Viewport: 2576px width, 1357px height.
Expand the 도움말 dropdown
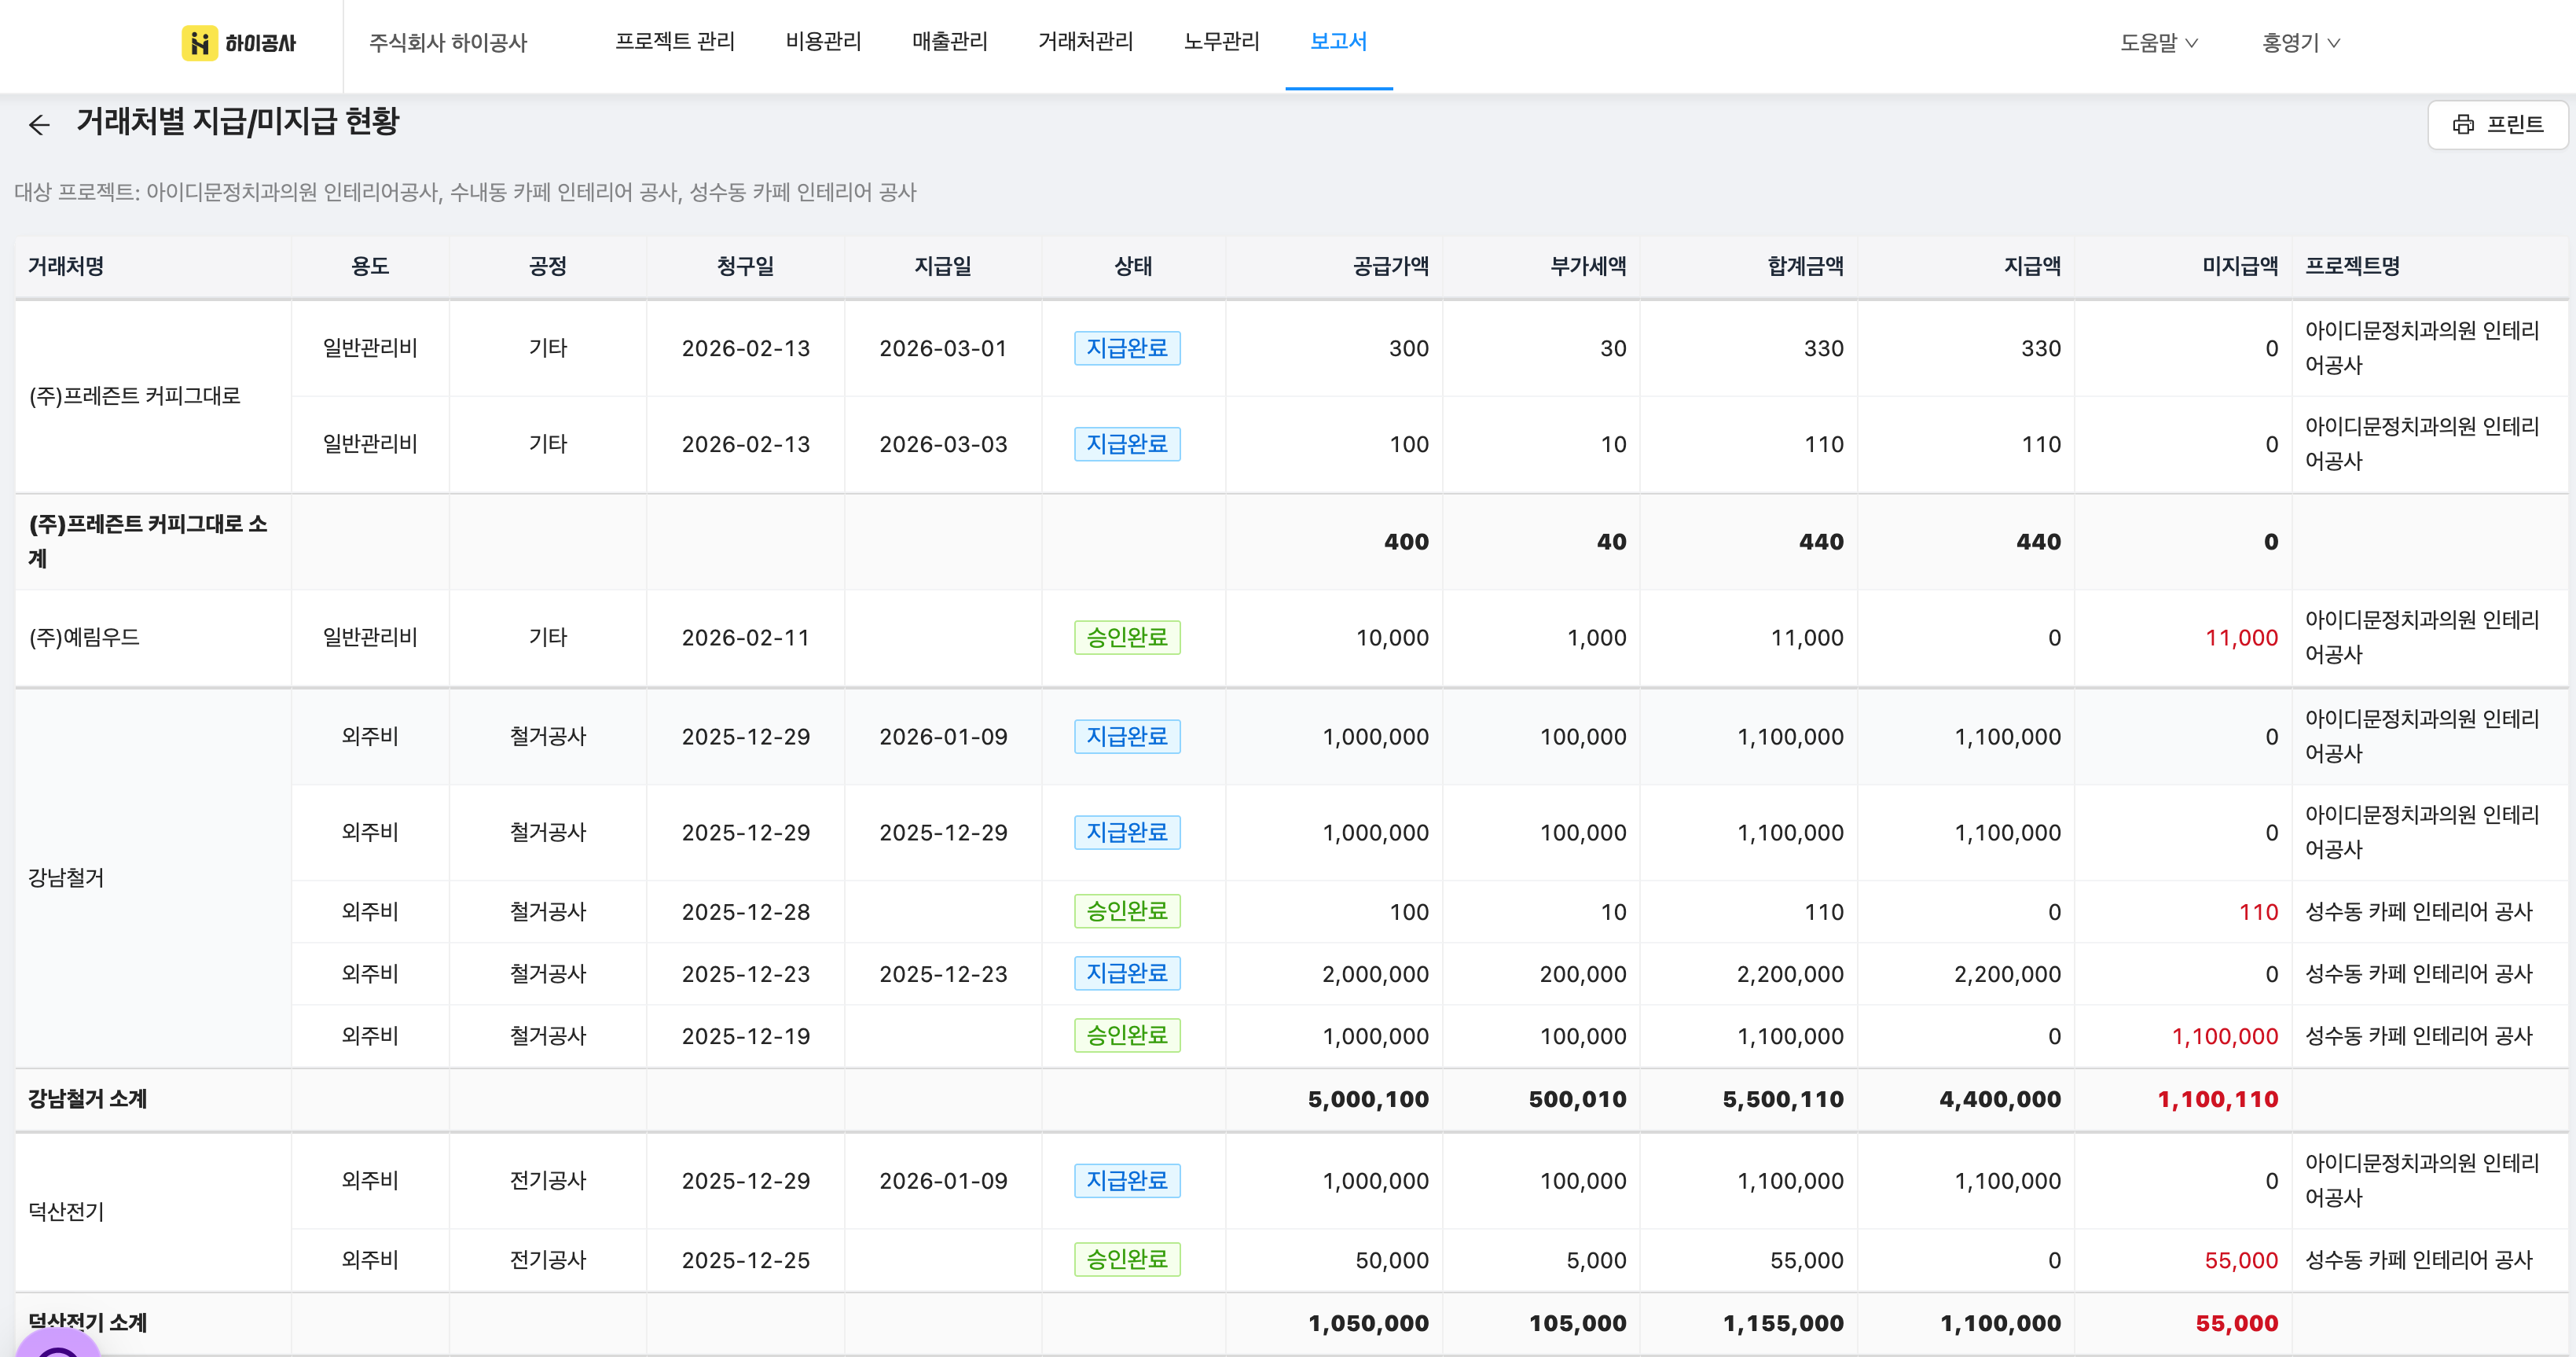(x=2158, y=43)
